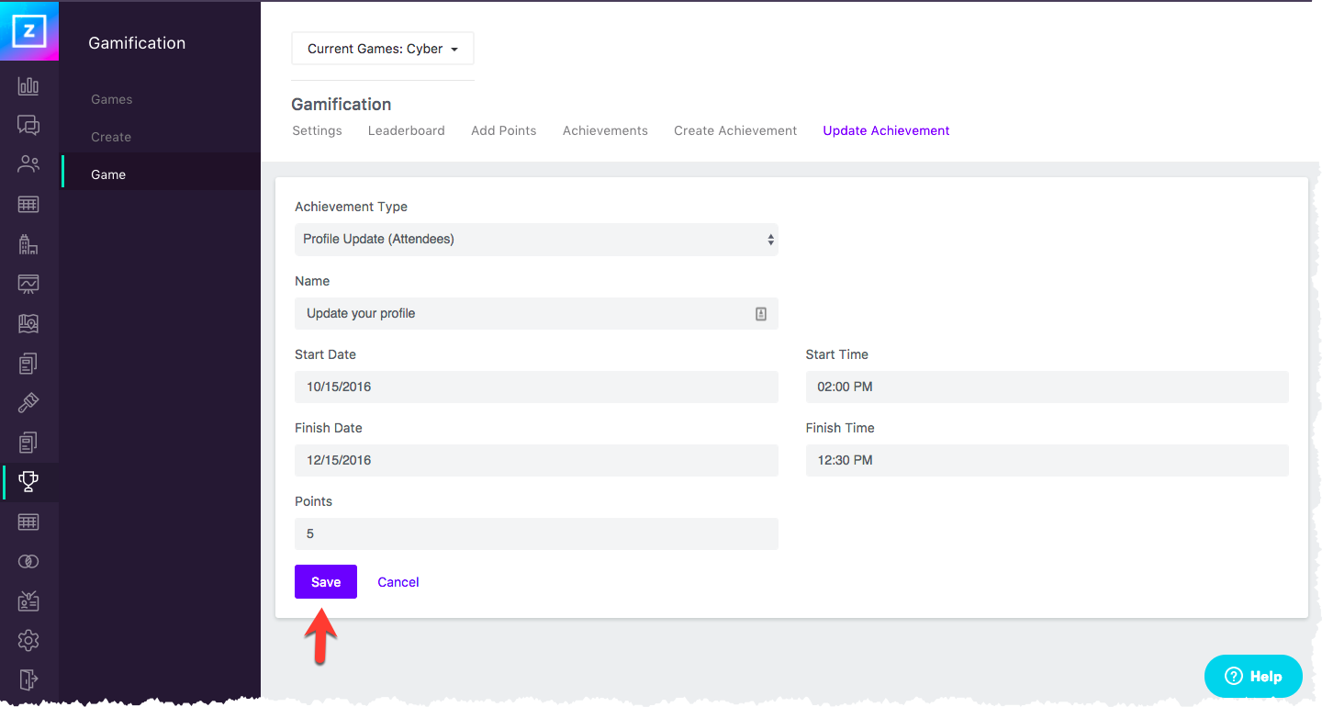This screenshot has height=707, width=1322.
Task: Click the table icon below the people icon
Action: click(28, 205)
